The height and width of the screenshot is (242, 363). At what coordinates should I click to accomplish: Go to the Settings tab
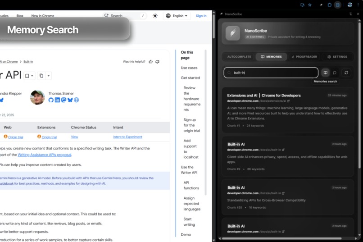[x=337, y=57]
